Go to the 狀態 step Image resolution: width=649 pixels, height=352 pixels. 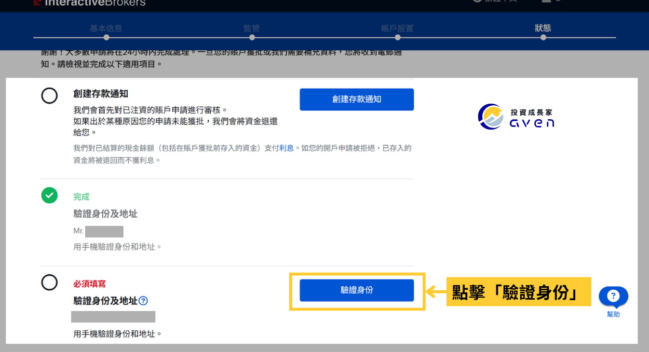[x=543, y=28]
